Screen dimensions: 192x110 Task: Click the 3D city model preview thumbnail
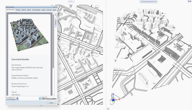tap(29, 33)
